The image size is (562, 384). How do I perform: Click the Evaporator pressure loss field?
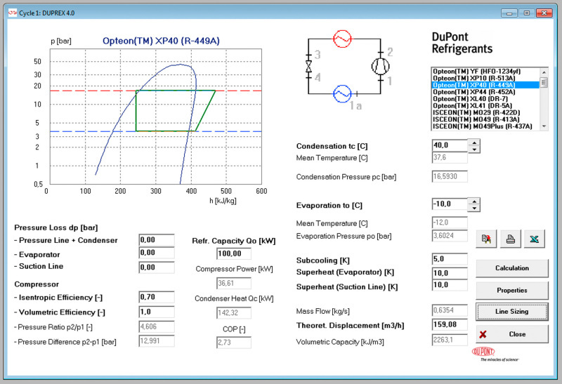pyautogui.click(x=157, y=253)
